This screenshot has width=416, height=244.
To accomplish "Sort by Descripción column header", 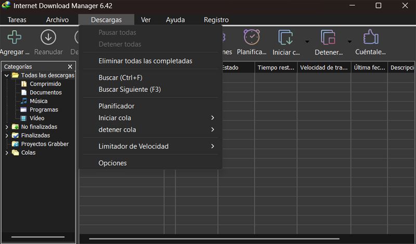I will (401, 67).
